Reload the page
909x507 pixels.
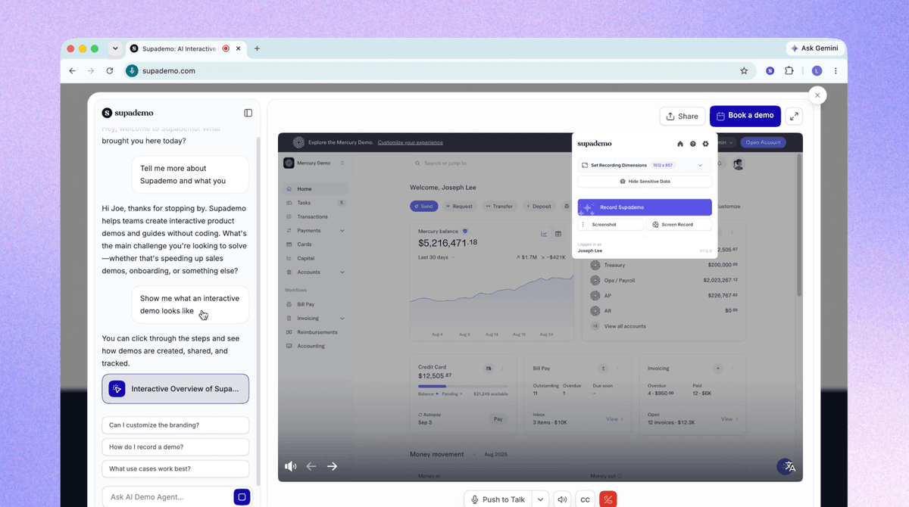tap(110, 70)
